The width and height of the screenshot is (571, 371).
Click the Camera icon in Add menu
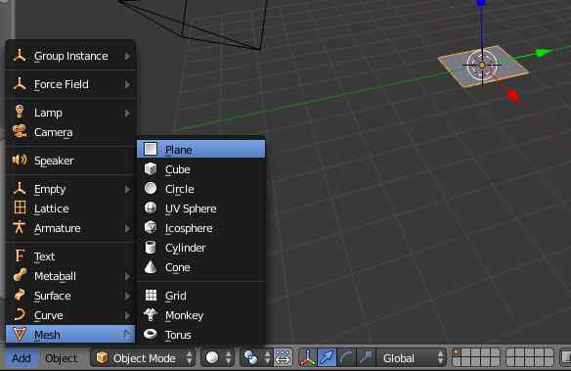pyautogui.click(x=20, y=131)
